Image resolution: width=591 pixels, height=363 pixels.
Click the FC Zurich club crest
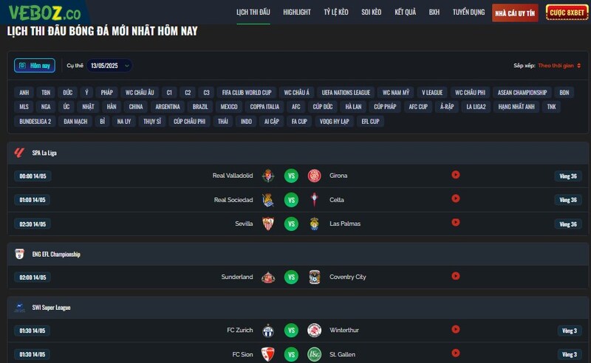pos(268,331)
